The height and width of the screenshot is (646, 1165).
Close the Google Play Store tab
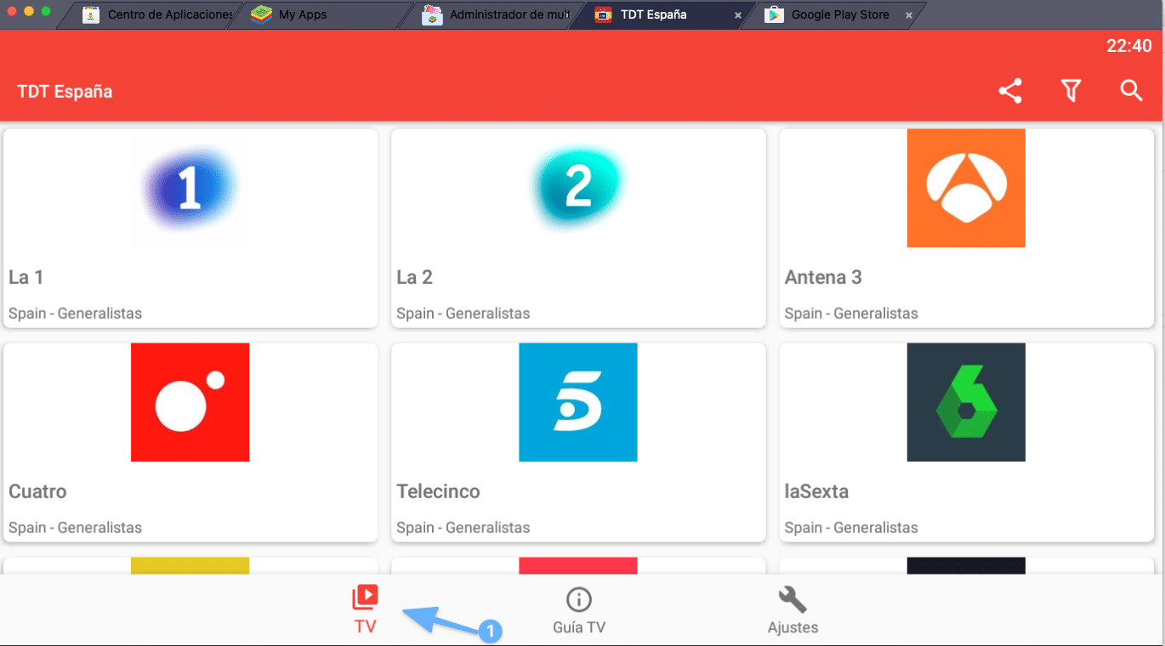[x=909, y=14]
